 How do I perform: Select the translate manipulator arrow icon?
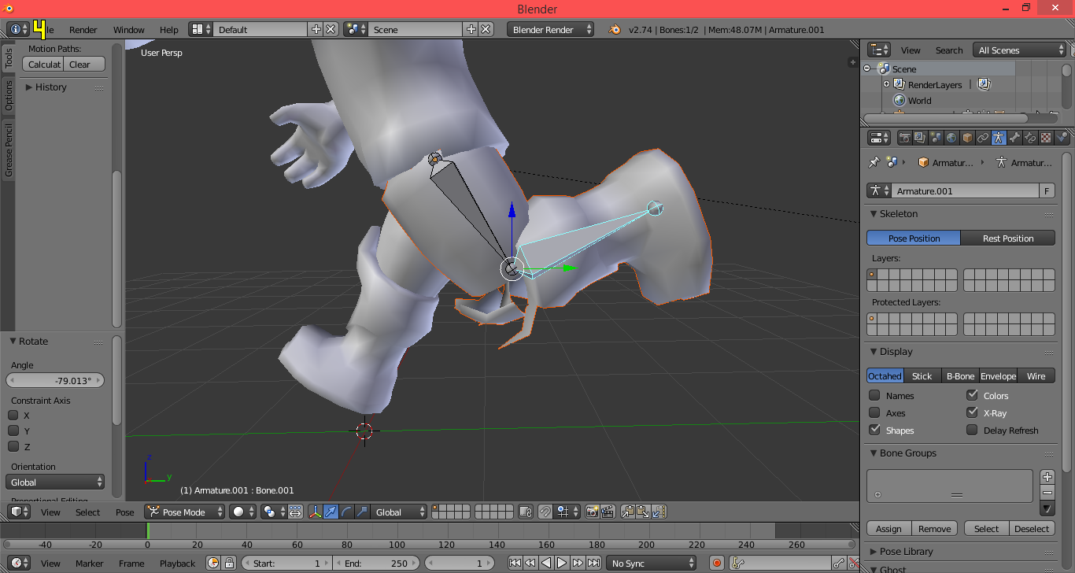(331, 512)
